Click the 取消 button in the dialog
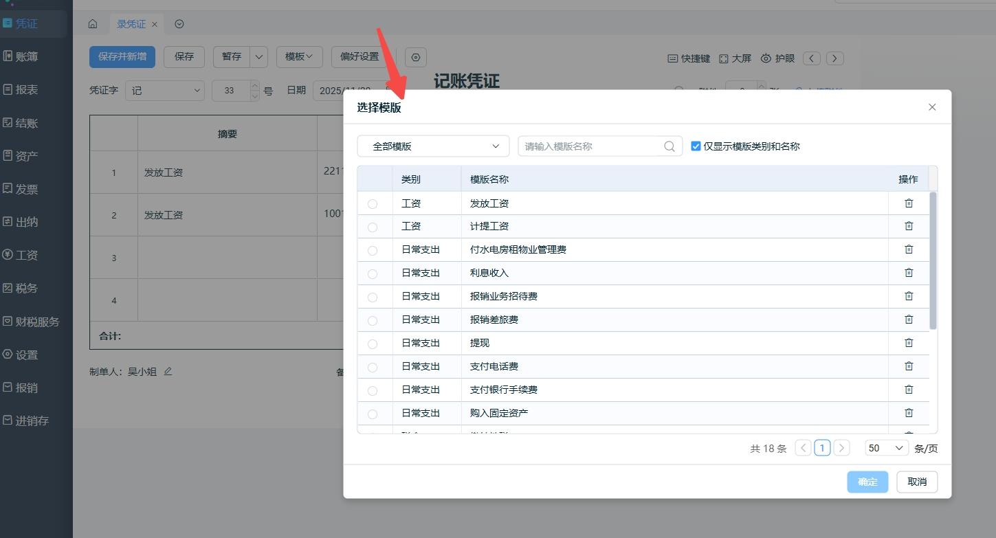This screenshot has width=996, height=538. [x=917, y=482]
